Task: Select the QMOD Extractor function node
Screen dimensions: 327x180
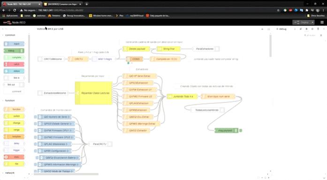Action: coord(136,131)
